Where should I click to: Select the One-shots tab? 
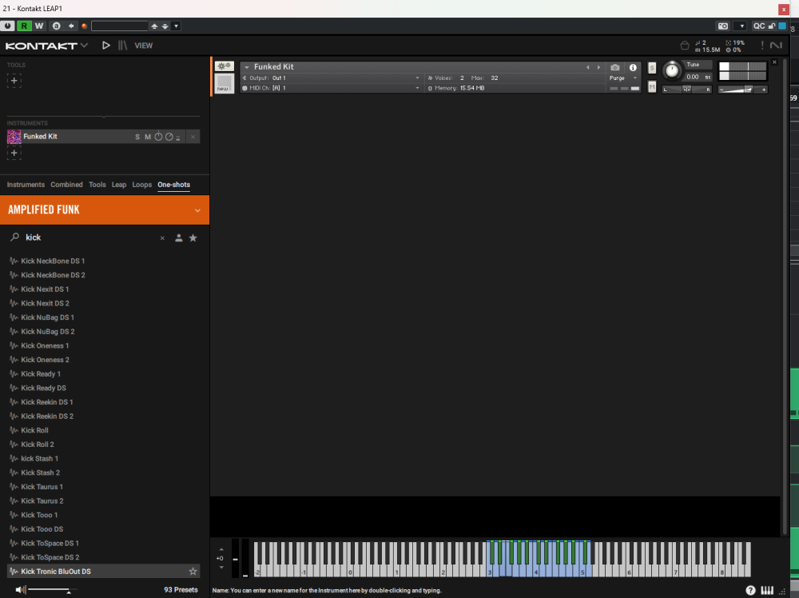tap(173, 185)
